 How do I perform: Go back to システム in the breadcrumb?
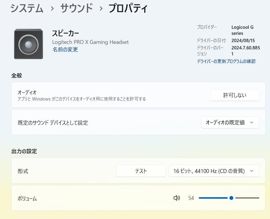[27, 8]
